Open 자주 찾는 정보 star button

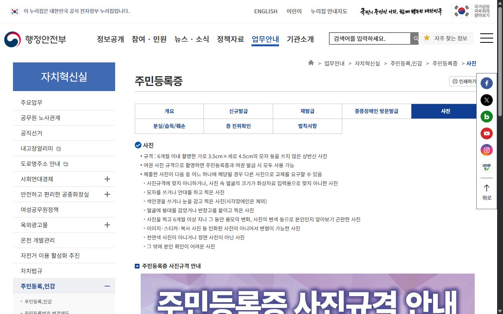pyautogui.click(x=446, y=38)
